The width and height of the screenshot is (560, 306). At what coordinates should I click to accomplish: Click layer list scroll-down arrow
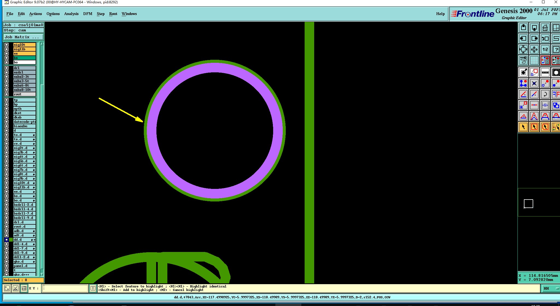click(x=42, y=274)
